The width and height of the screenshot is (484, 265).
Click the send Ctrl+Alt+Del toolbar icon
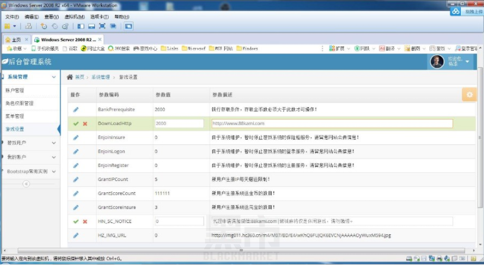(28, 26)
